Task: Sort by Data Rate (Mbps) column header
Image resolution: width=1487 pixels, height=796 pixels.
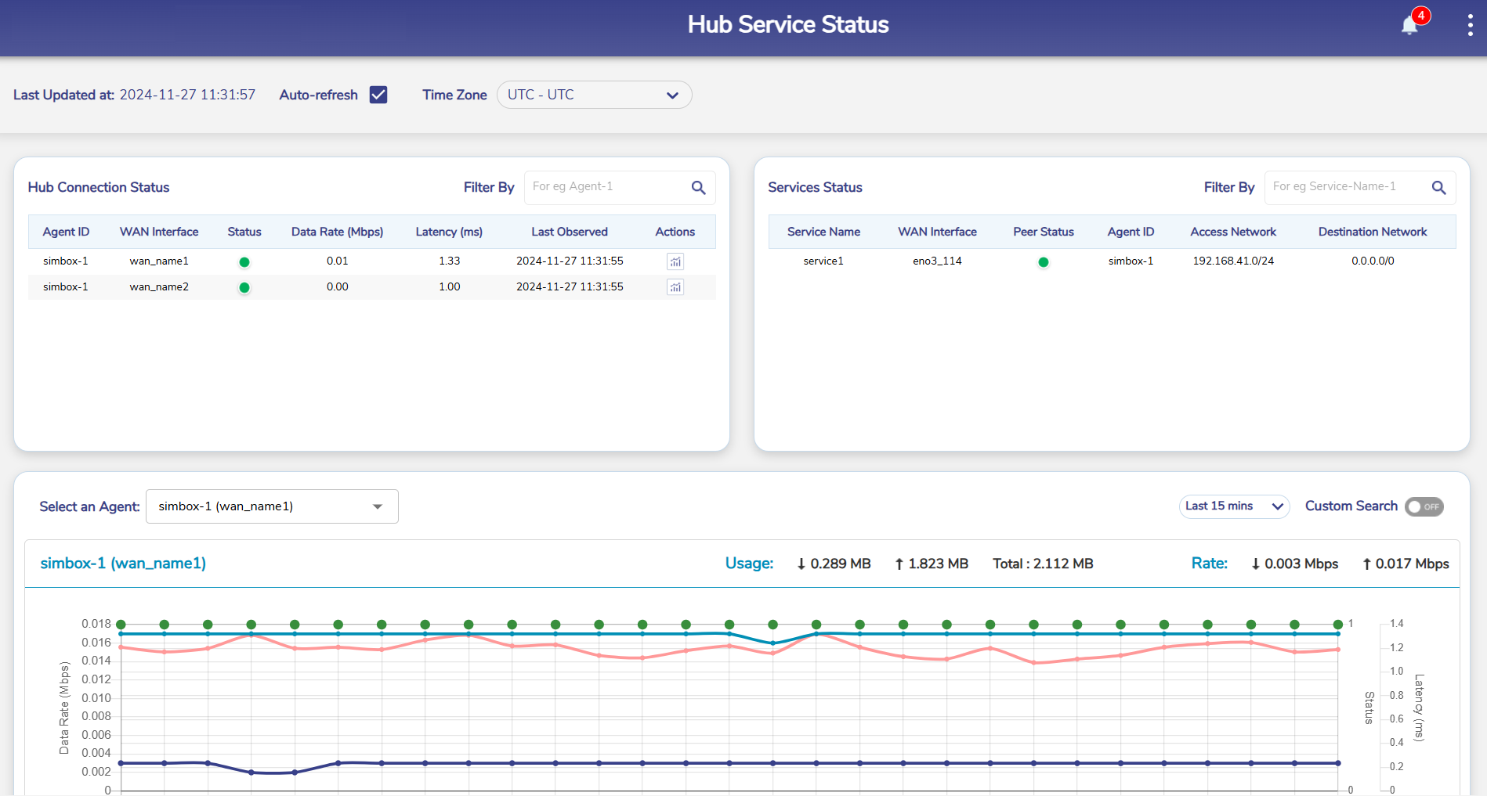Action: [337, 232]
